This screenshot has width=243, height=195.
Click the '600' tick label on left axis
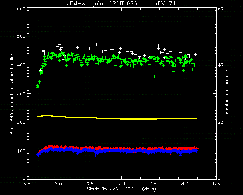pos(21,8)
